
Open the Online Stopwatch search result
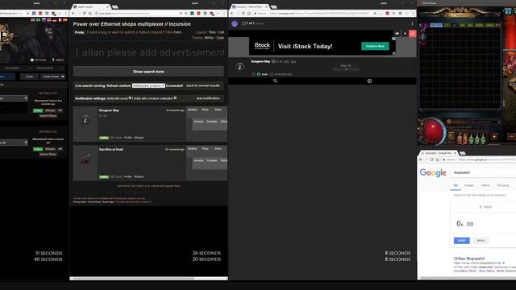(469, 259)
